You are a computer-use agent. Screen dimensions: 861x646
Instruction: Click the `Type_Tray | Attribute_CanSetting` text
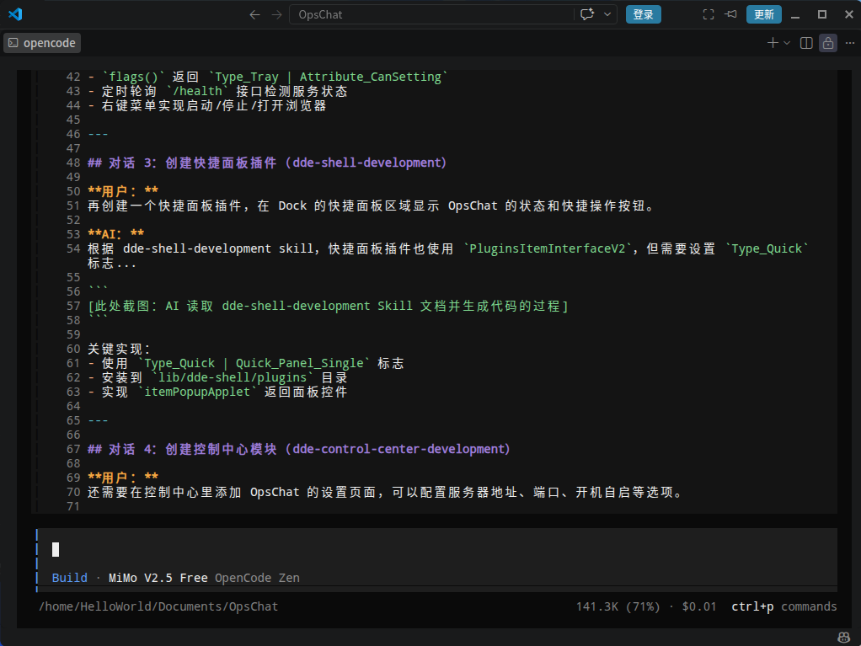click(328, 77)
